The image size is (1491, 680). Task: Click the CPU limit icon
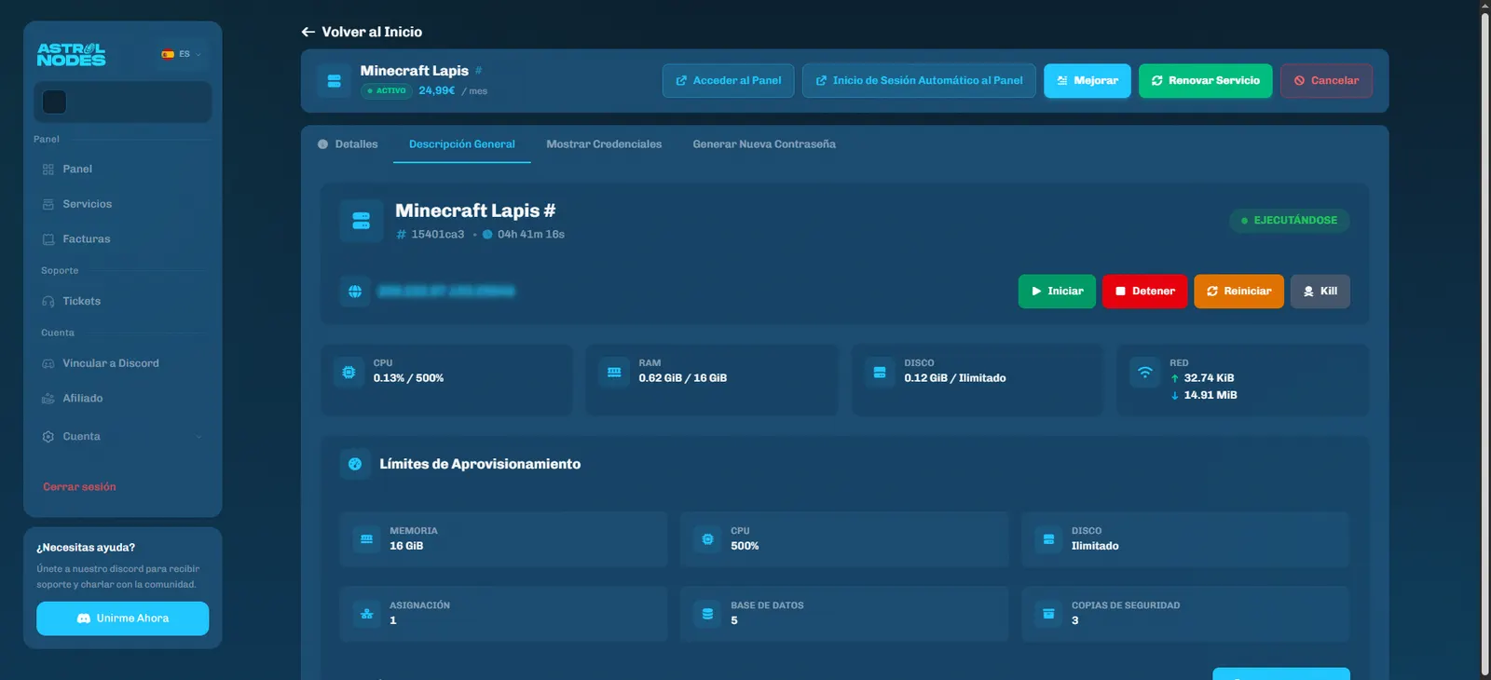(x=707, y=539)
